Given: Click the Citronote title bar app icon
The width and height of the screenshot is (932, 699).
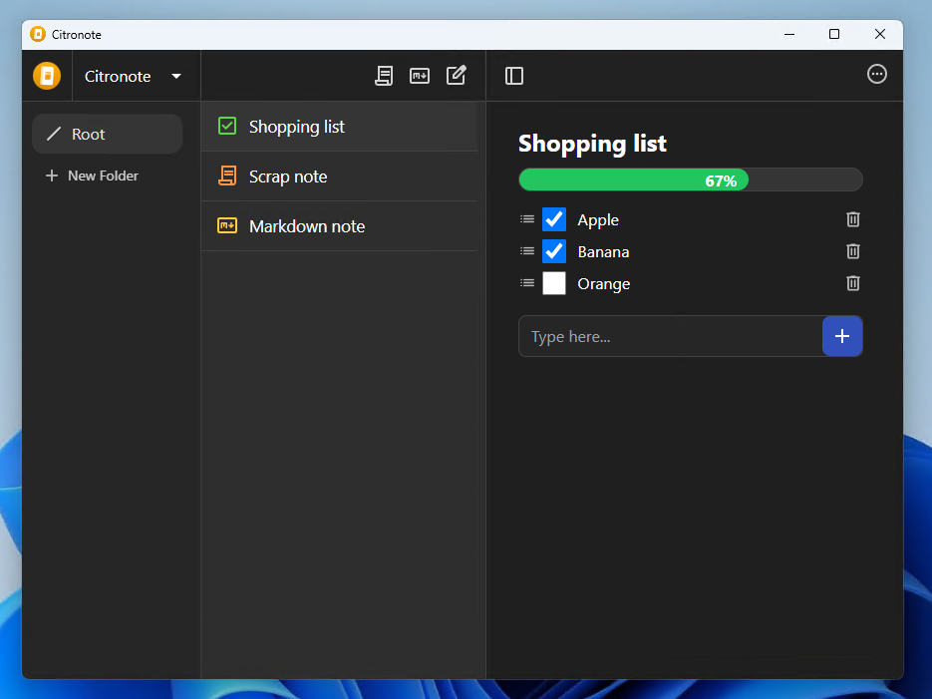Looking at the screenshot, I should tap(38, 35).
